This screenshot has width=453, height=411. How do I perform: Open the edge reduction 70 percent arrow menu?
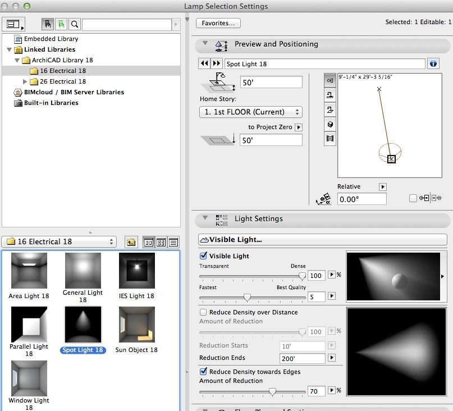[x=332, y=390]
